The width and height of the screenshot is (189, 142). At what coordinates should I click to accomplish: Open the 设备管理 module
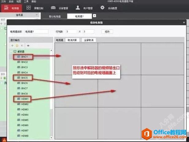pos(59,8)
